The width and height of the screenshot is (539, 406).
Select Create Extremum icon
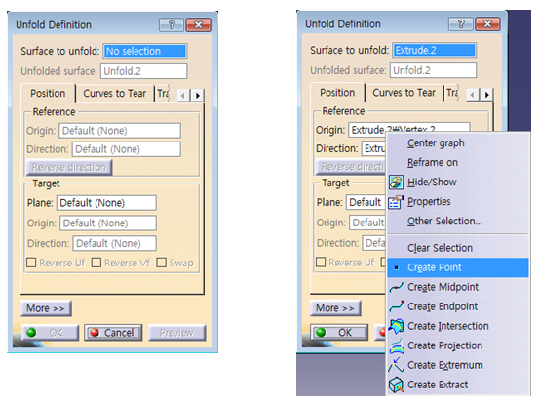tap(396, 365)
